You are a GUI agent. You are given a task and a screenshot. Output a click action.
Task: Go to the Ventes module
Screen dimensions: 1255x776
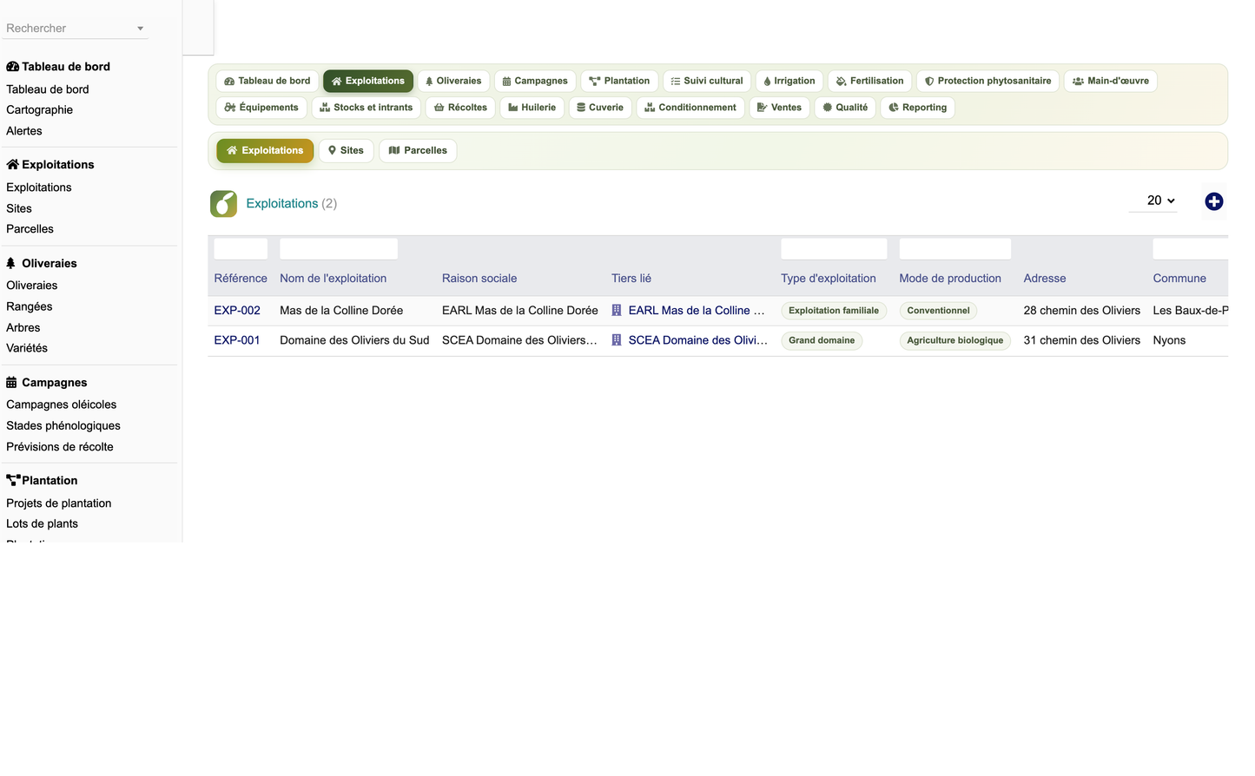[x=780, y=108]
